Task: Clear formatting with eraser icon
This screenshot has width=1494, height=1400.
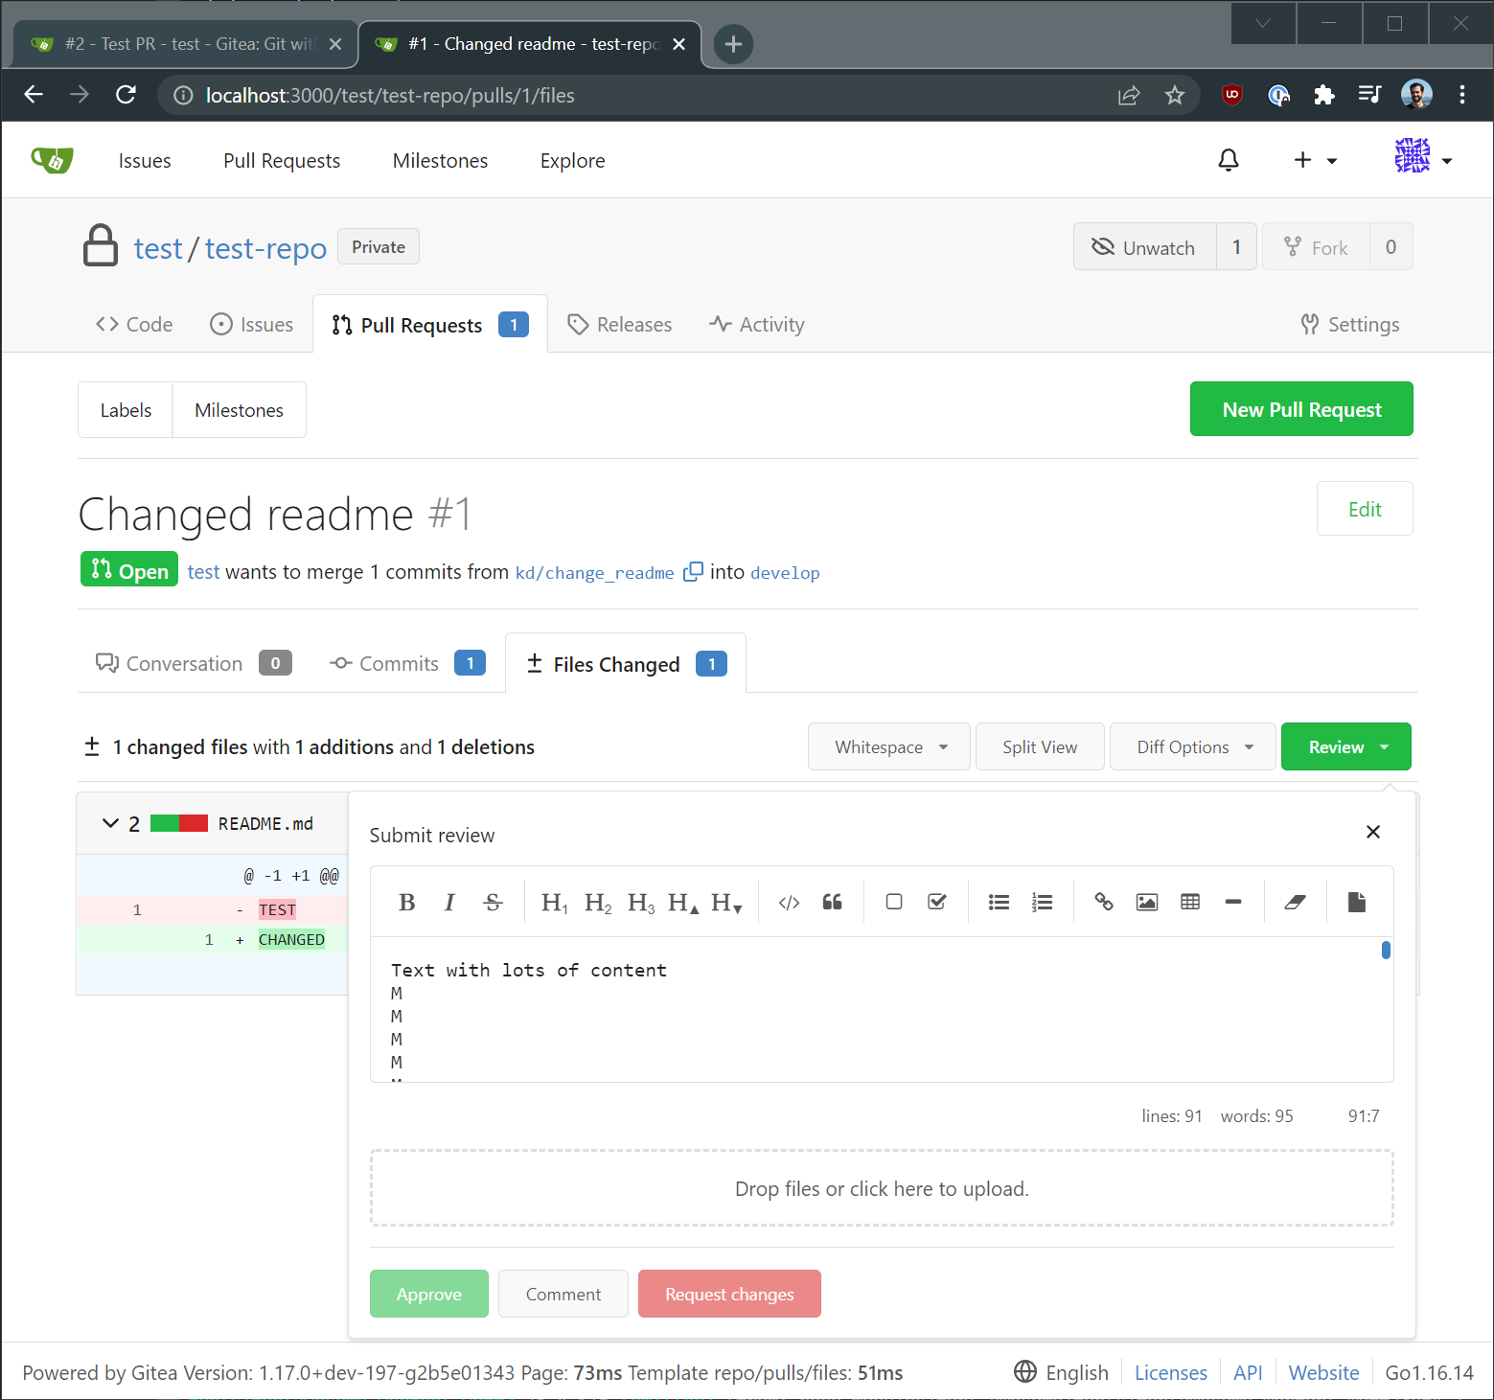Action: point(1295,902)
